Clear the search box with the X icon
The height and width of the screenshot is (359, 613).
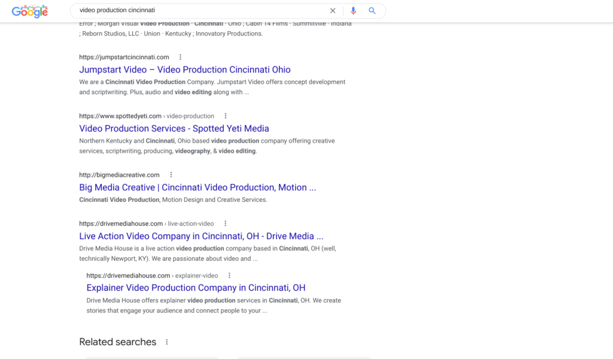pyautogui.click(x=333, y=11)
